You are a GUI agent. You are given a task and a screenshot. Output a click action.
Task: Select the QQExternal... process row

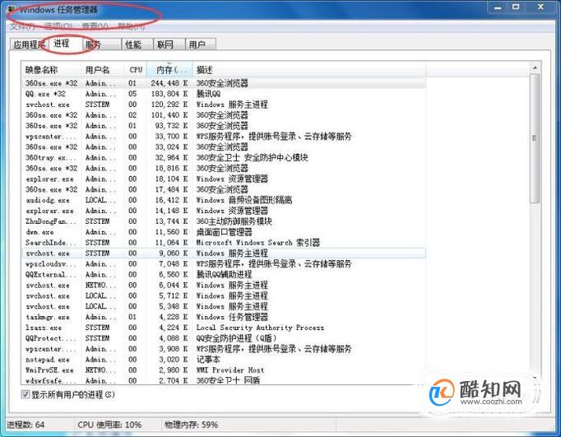[x=224, y=275]
